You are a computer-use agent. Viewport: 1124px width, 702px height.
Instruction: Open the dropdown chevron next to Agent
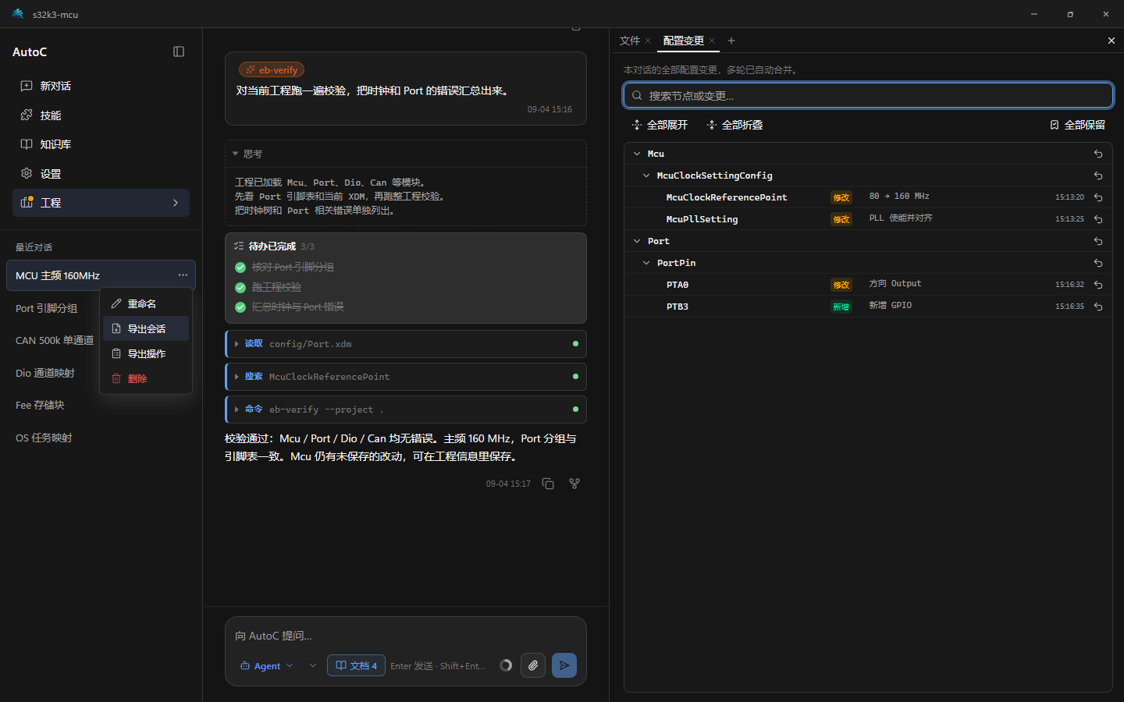(313, 665)
